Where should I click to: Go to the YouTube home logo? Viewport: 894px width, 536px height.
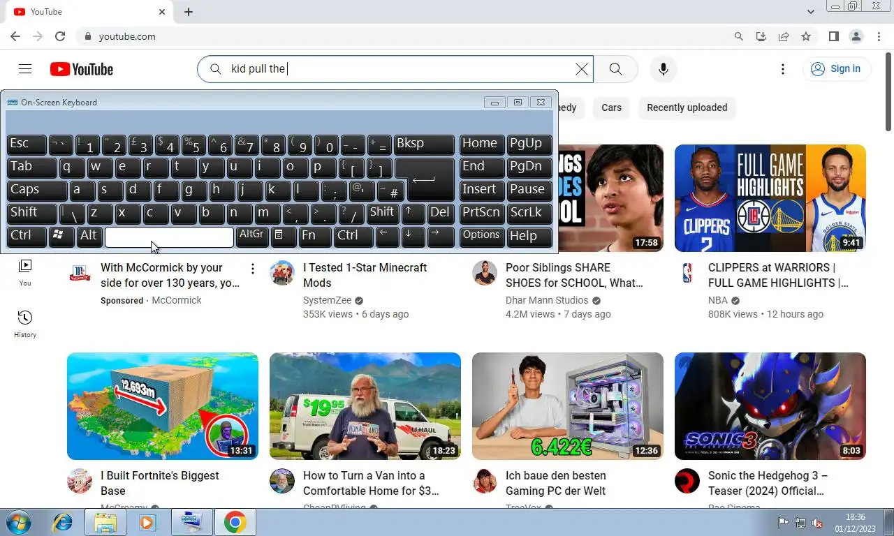[82, 69]
